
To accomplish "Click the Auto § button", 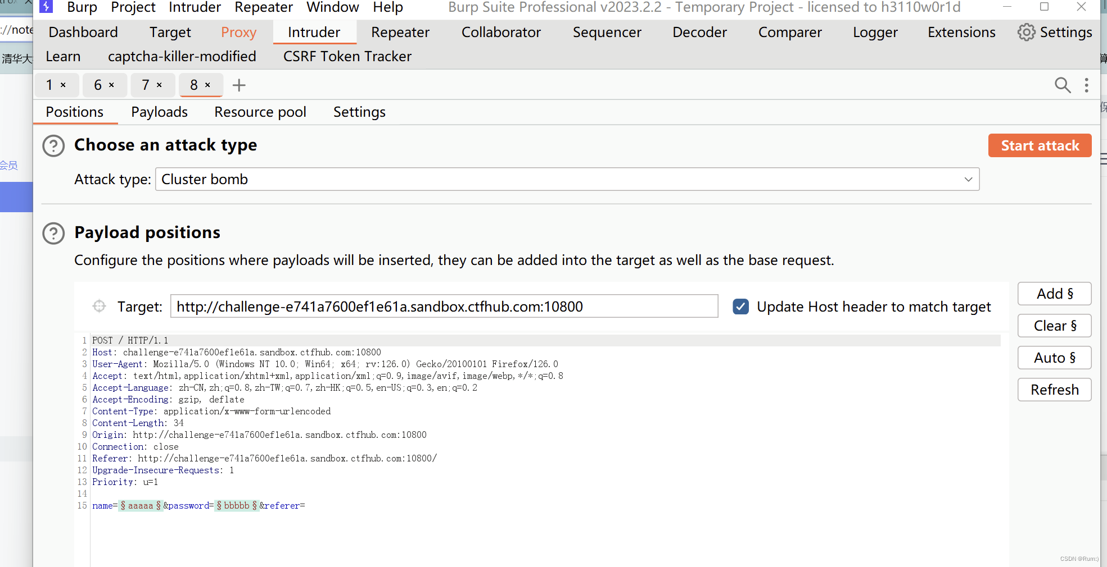I will pyautogui.click(x=1054, y=358).
